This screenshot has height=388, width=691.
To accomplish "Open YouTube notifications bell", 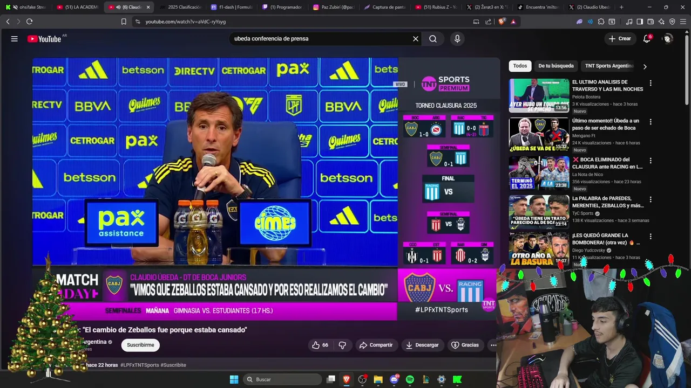I will 647,39.
